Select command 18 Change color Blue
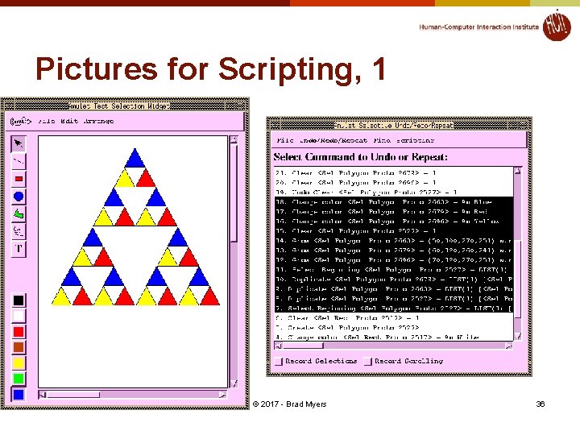580x435 pixels. 394,202
